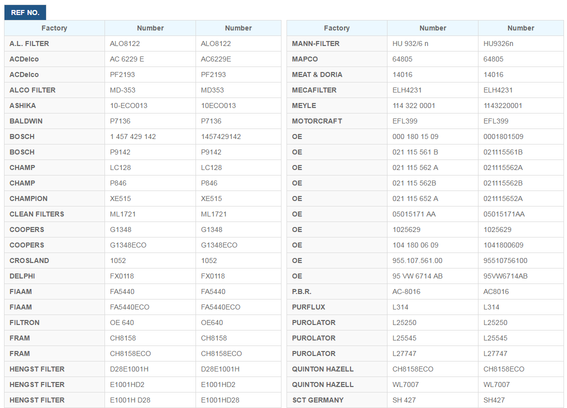Viewport: 567px width, 408px height.
Task: Select MECAFILTER factory cell
Action: click(x=337, y=90)
